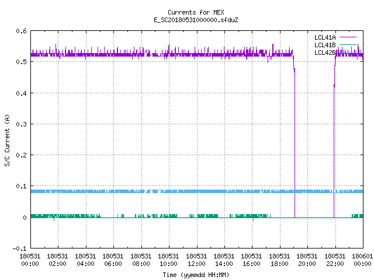Click the x-axis tick 180531 10:00
Screen dimensions: 374x280
point(168,260)
